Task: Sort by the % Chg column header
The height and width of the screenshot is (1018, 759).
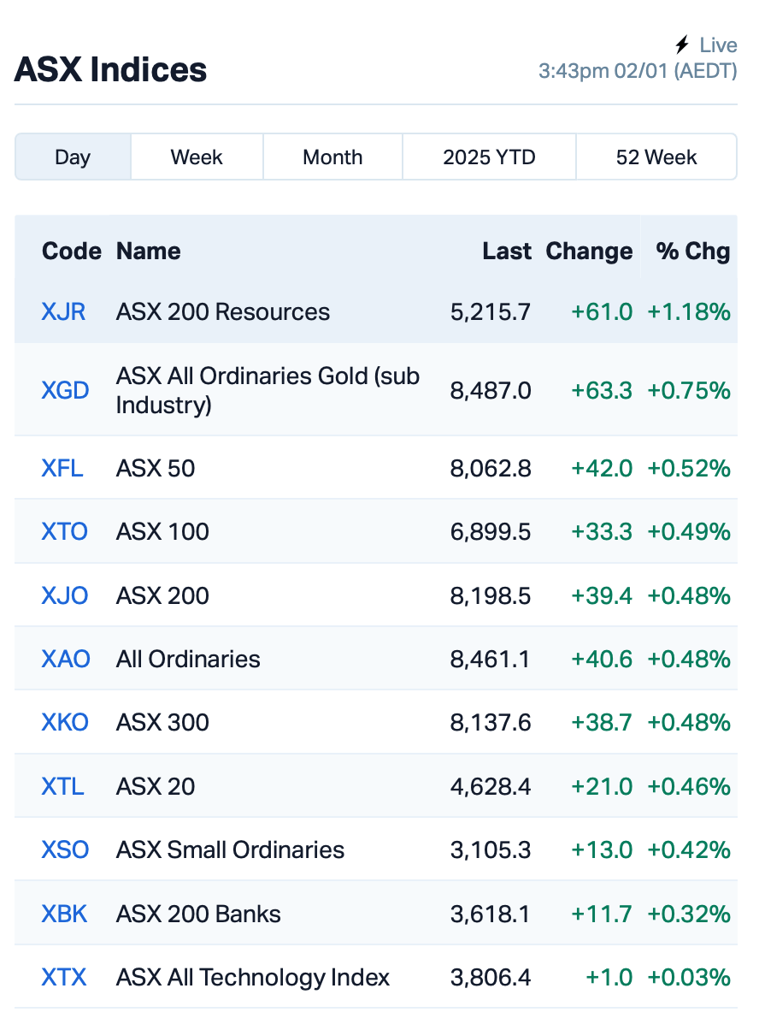Action: point(693,252)
